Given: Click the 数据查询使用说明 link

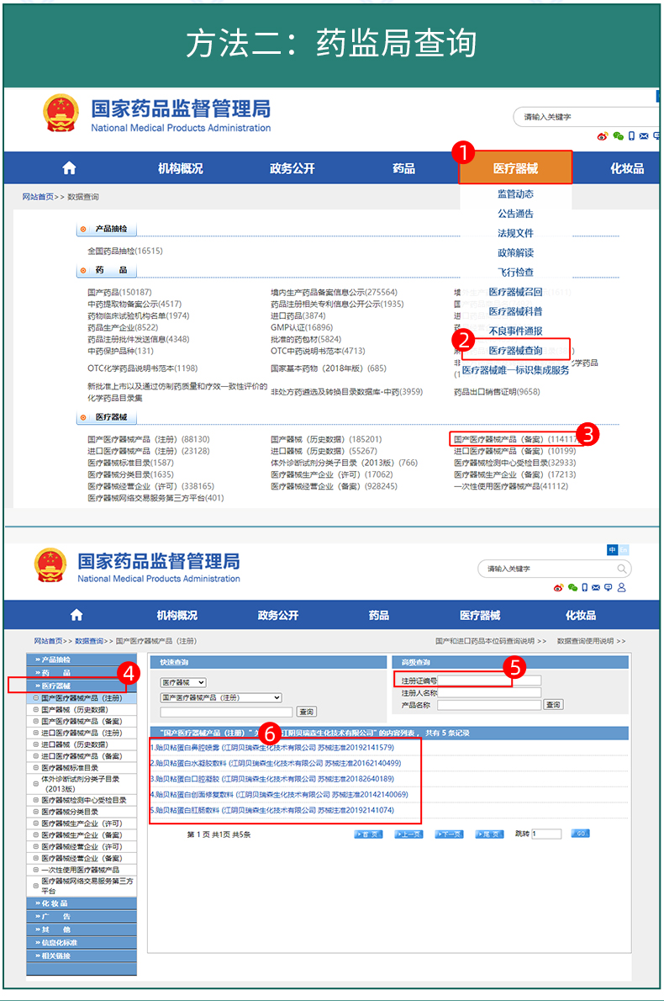Looking at the screenshot, I should click(591, 641).
